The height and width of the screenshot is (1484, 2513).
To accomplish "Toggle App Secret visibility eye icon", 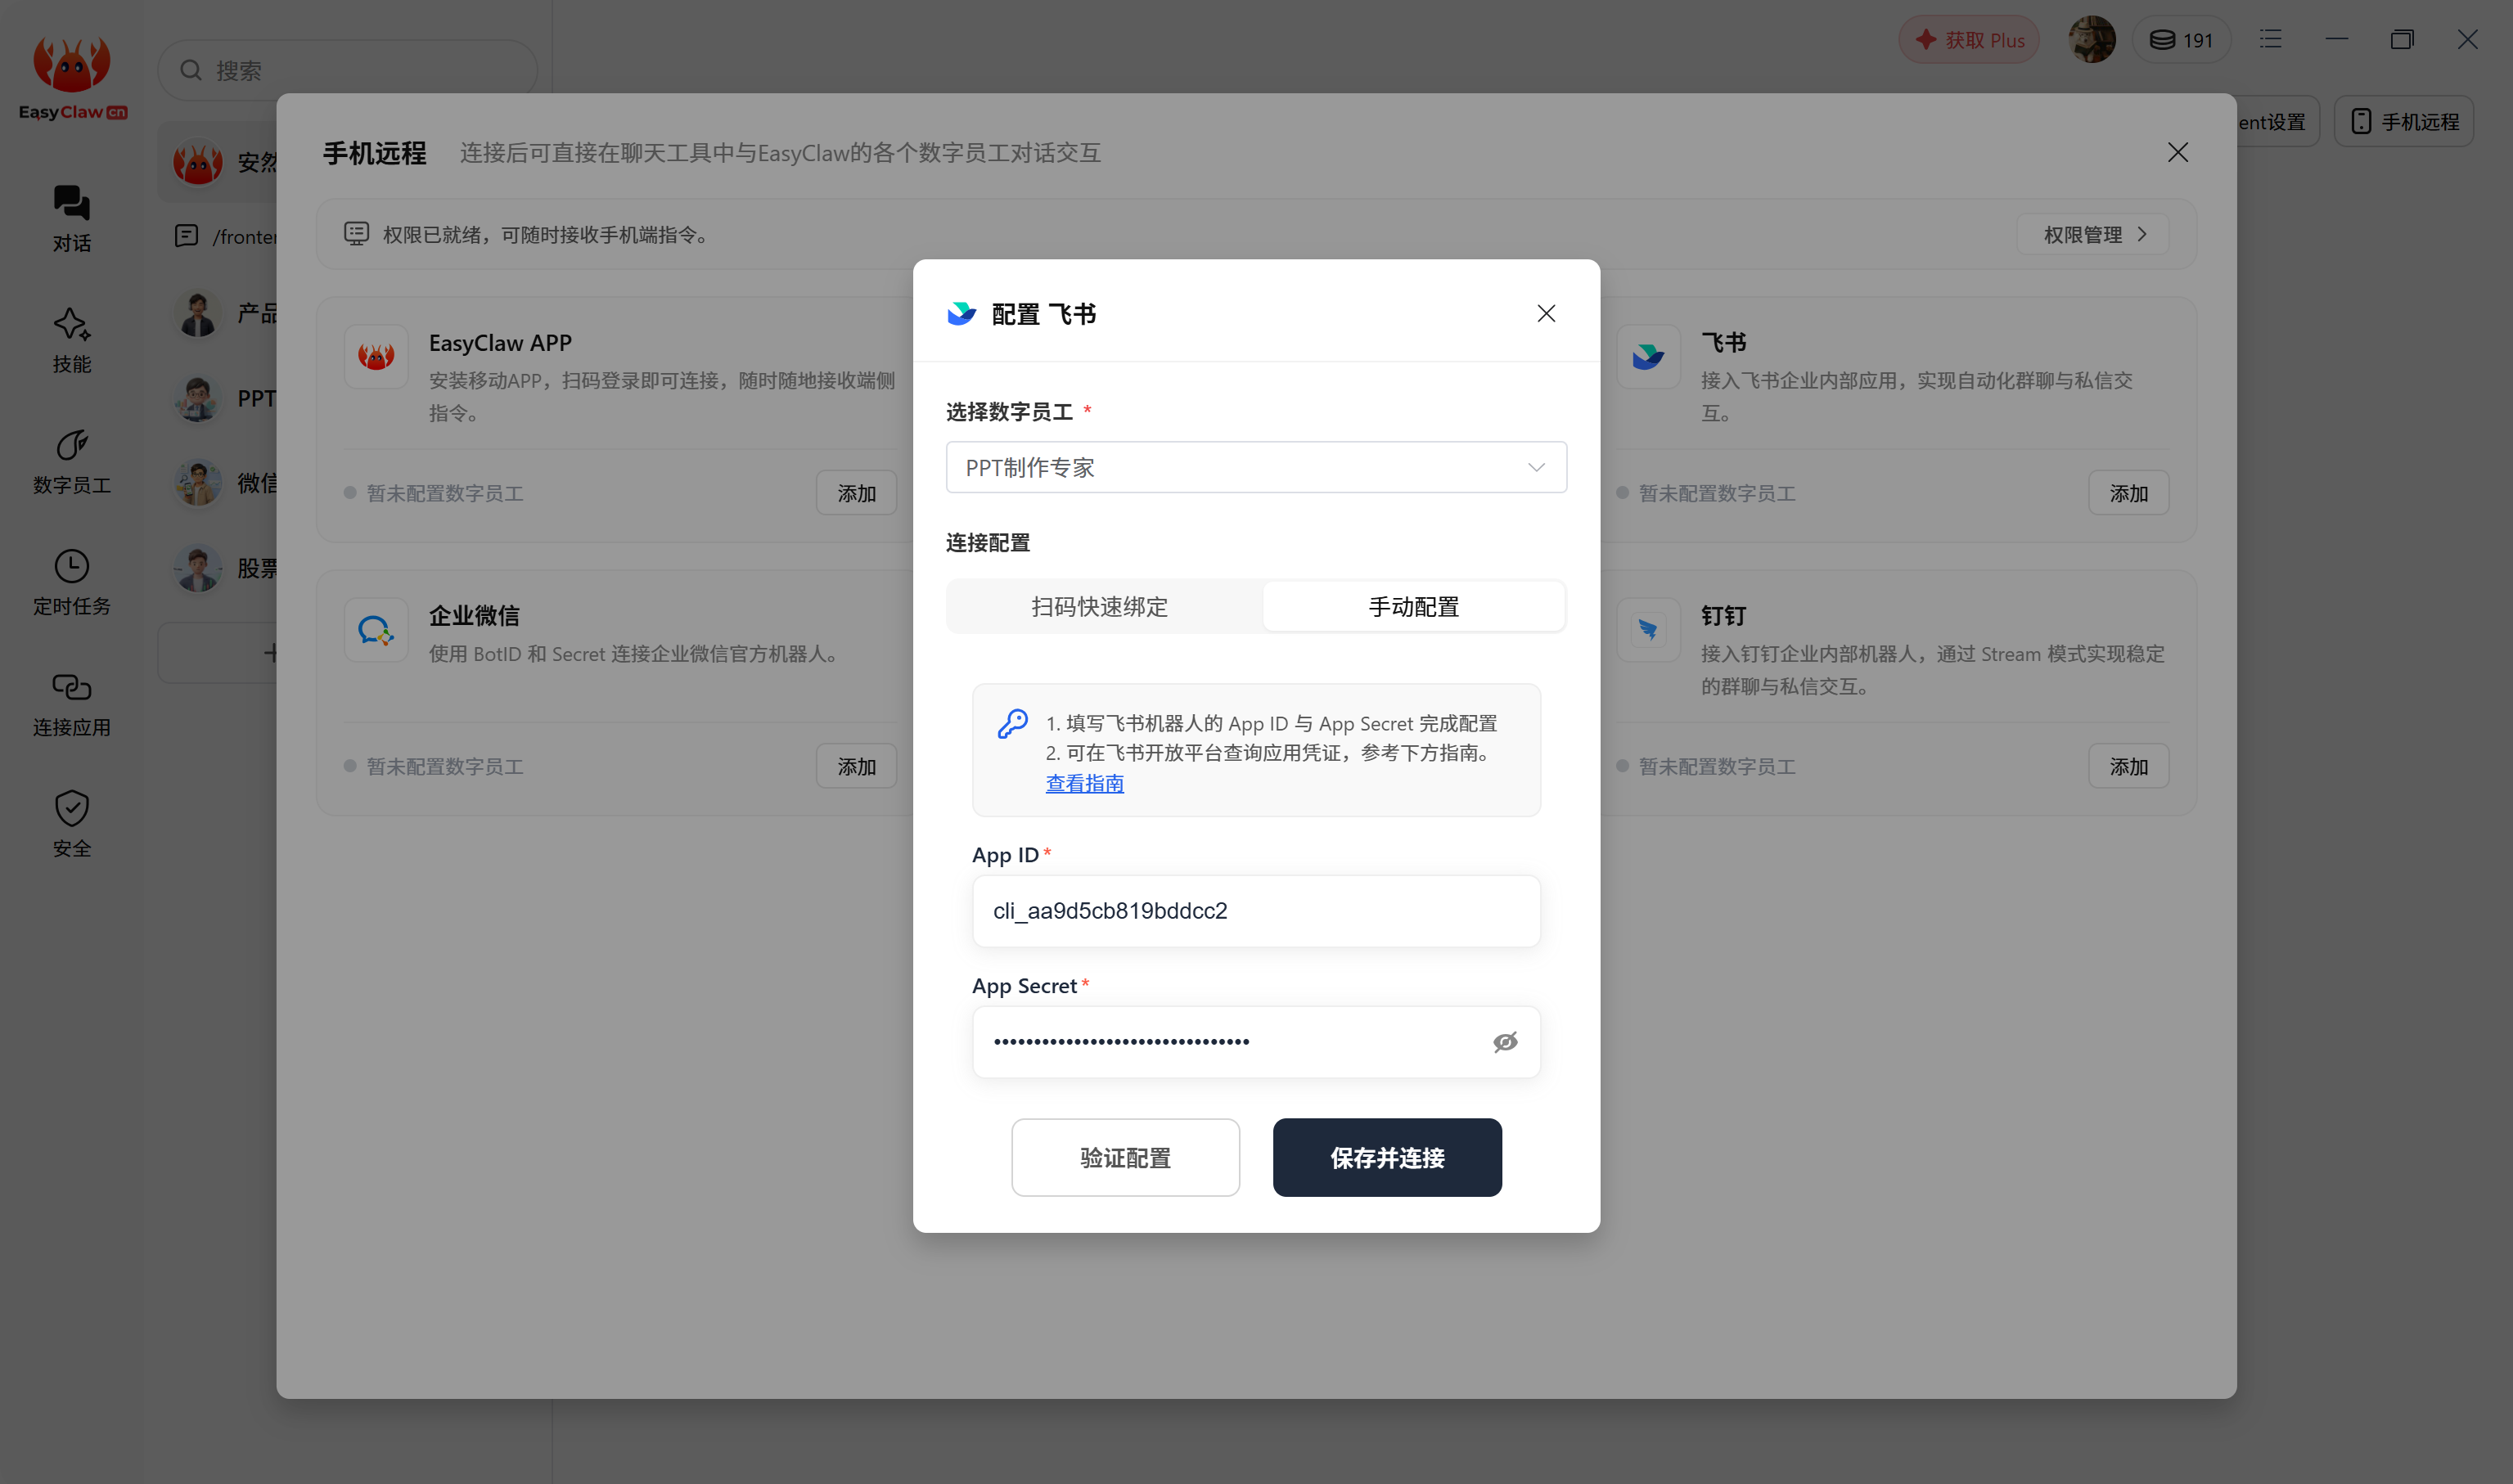I will (x=1505, y=1042).
